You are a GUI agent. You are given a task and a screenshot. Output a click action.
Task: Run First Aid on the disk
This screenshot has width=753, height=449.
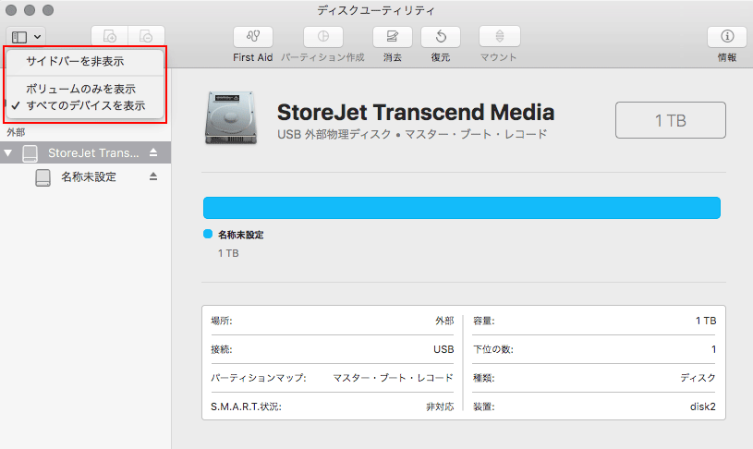(253, 37)
